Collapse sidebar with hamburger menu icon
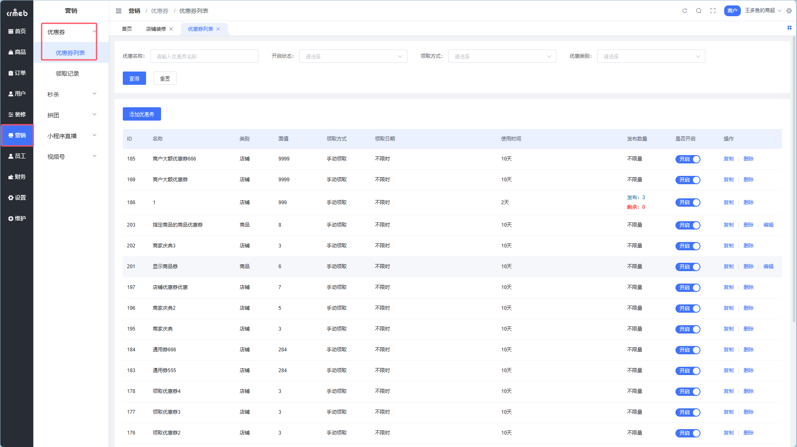This screenshot has height=447, width=797. click(119, 11)
